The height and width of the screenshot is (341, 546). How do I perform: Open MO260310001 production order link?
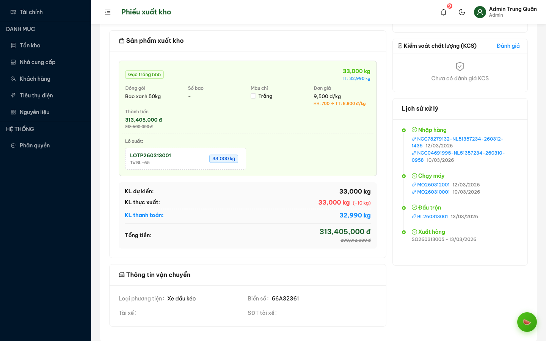point(433,192)
